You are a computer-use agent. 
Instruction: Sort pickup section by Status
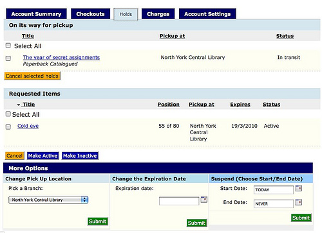pos(285,36)
